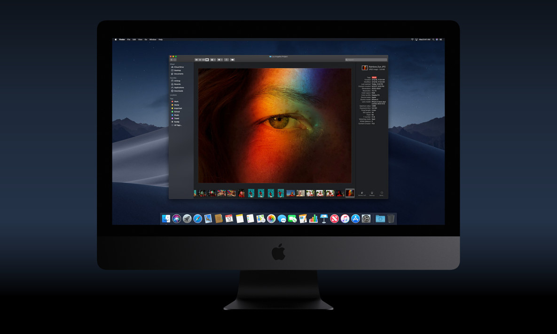Open Recents in the sidebar
The image size is (557, 334).
pos(176,84)
